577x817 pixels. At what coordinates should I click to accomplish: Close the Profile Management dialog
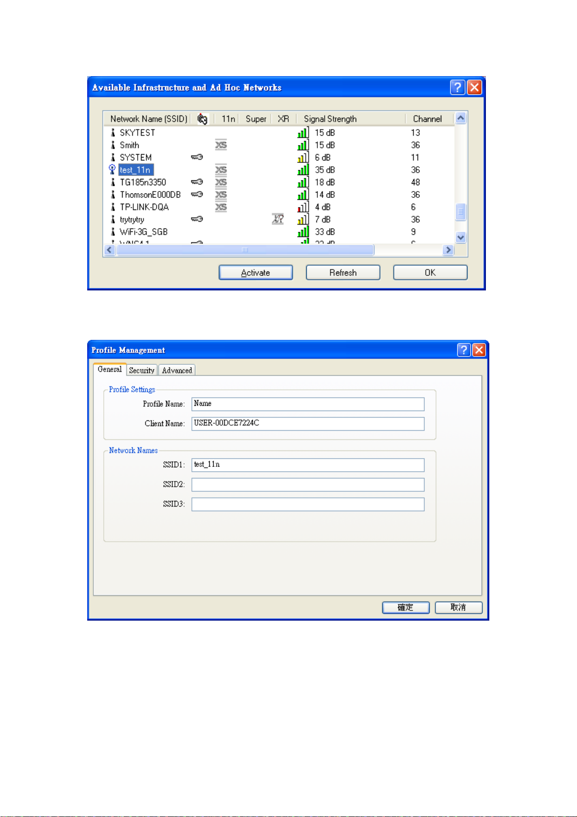point(479,350)
